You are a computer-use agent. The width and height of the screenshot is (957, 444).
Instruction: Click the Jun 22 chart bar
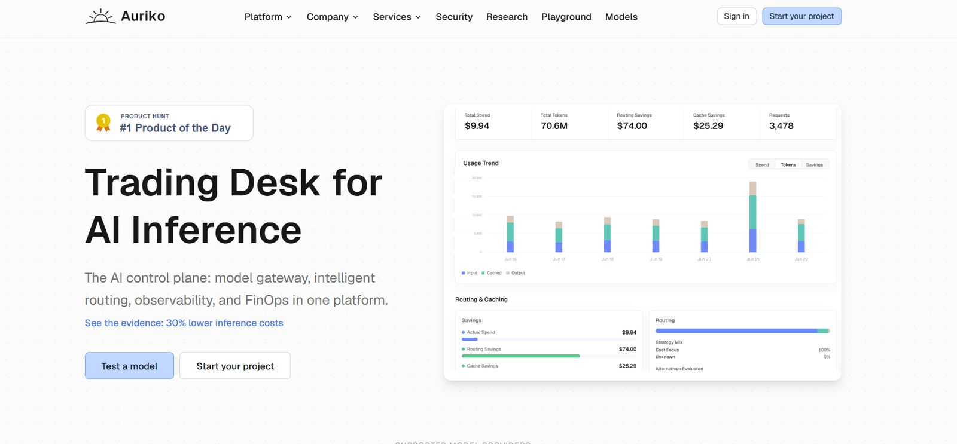(x=801, y=236)
